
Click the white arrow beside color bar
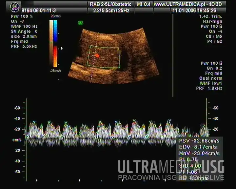[62, 48]
